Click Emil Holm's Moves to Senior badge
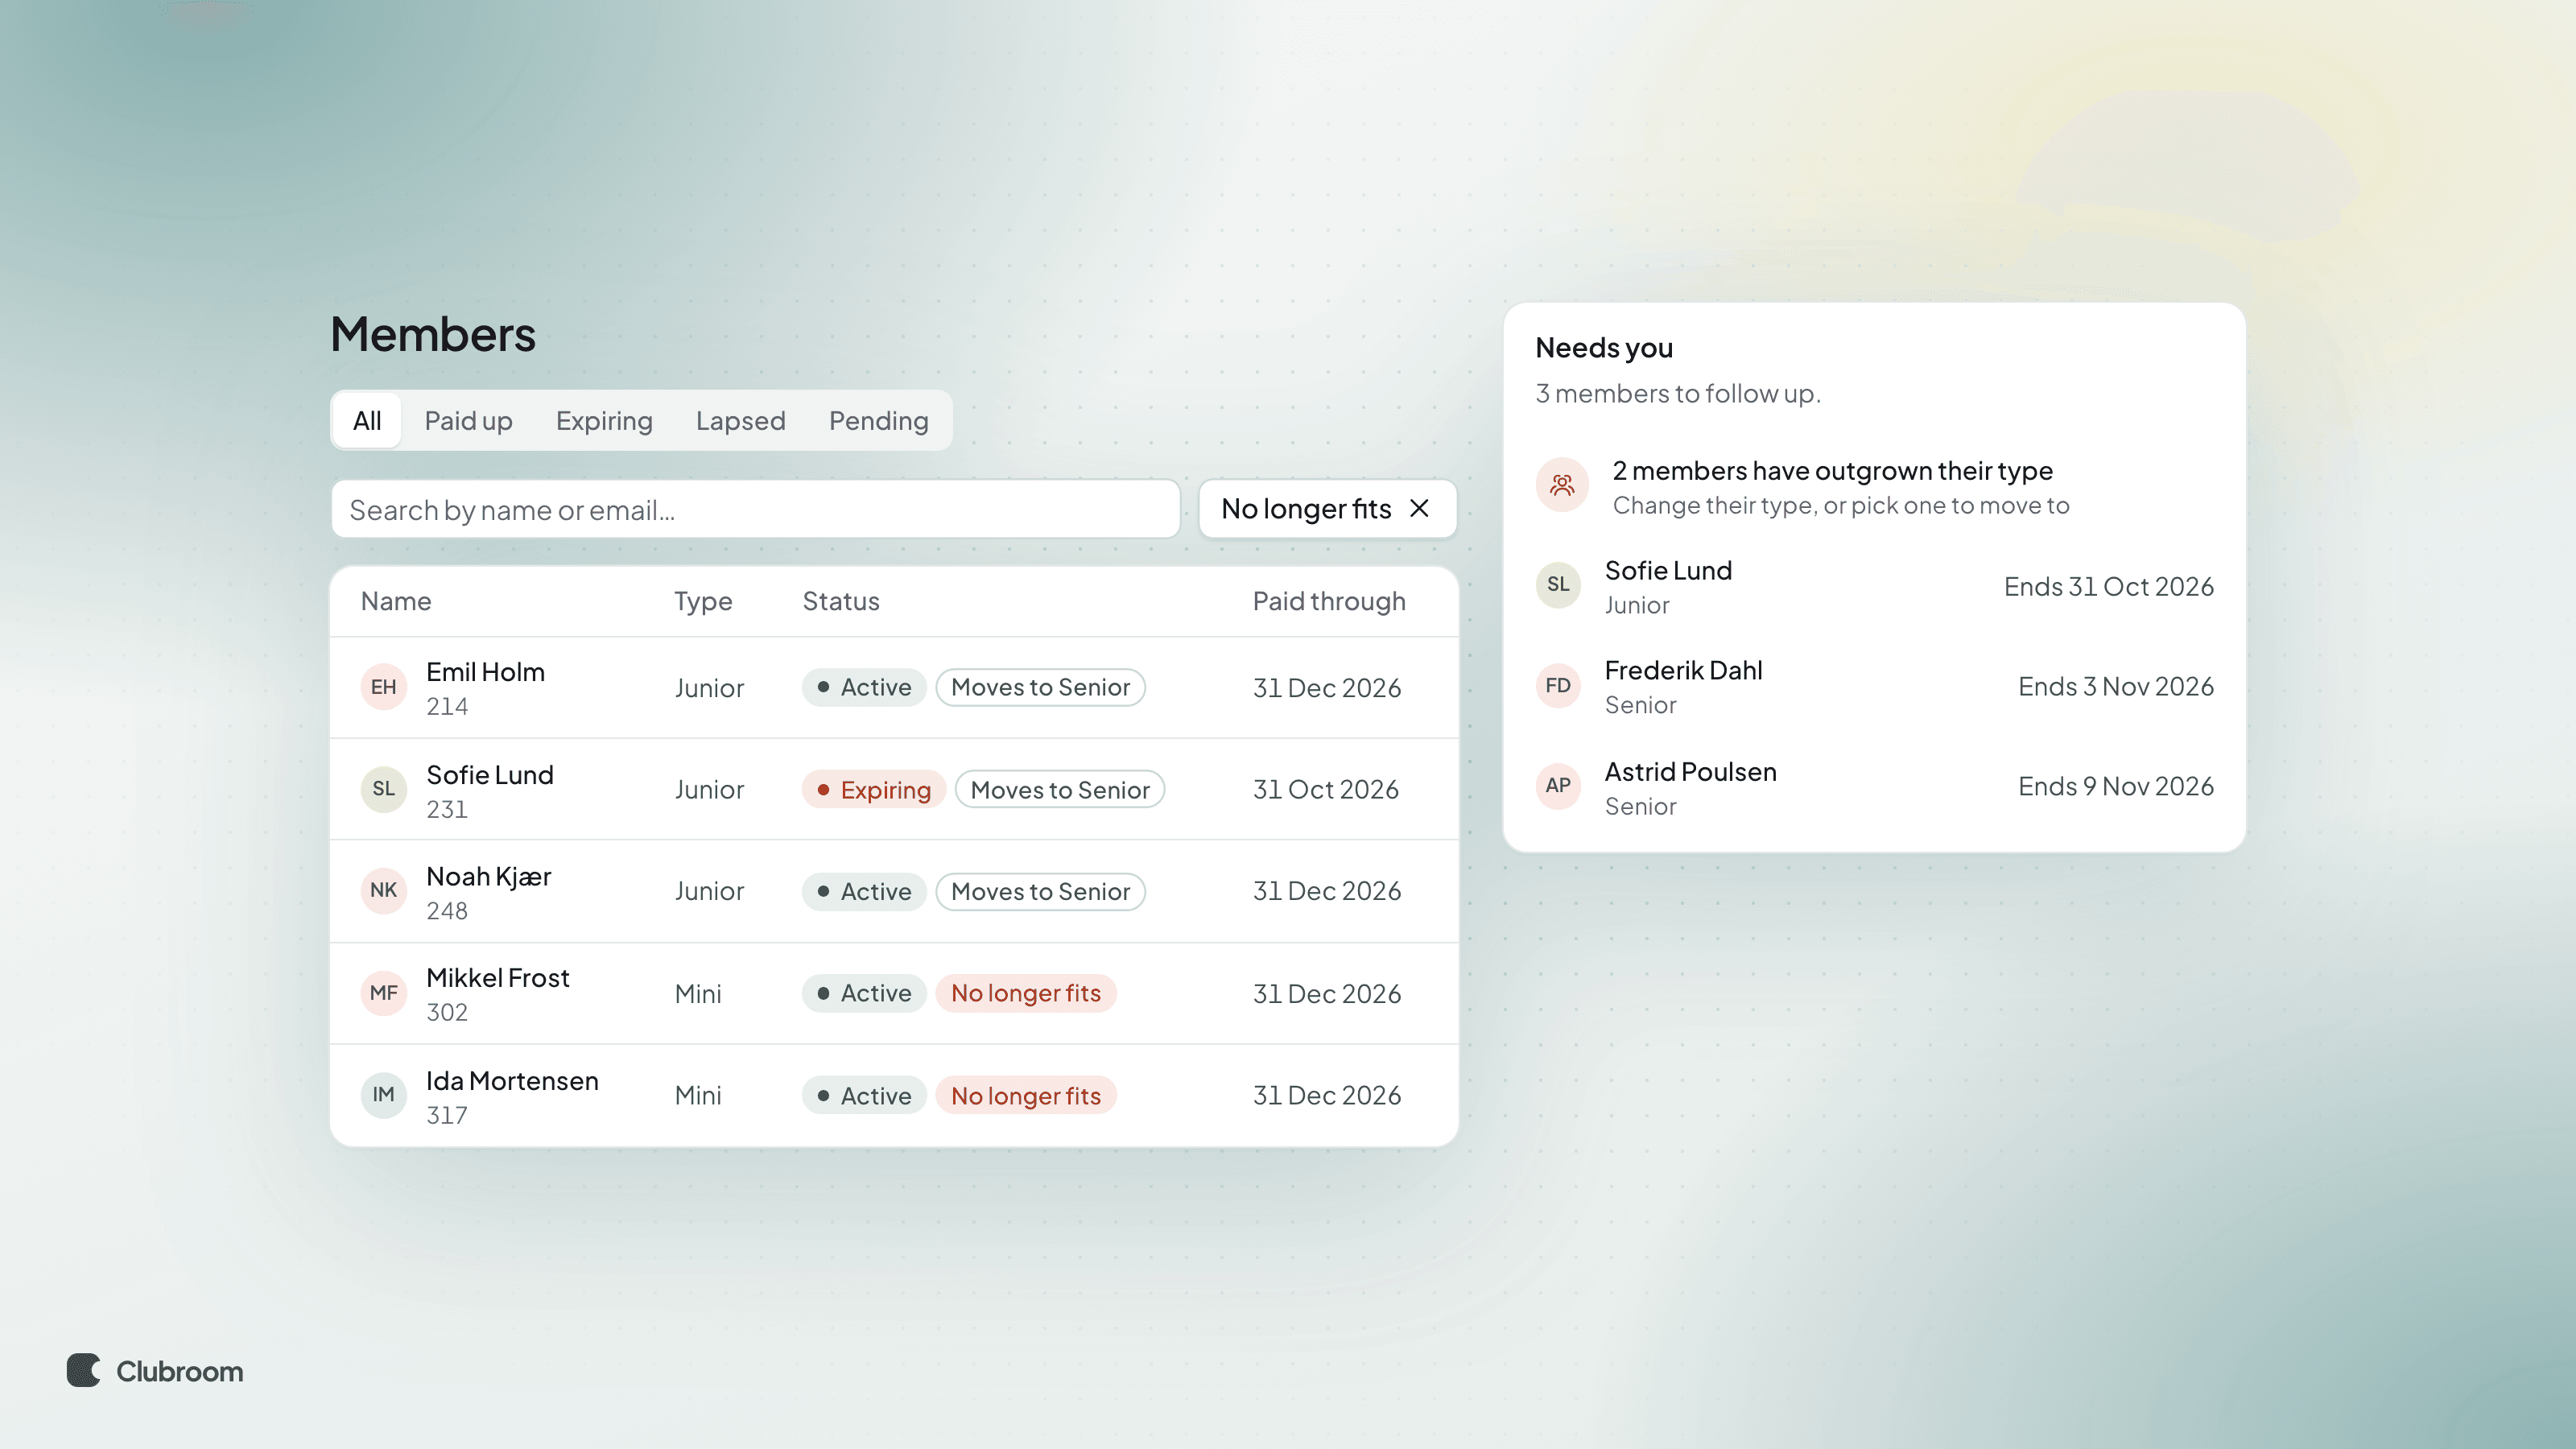2576x1449 pixels. [x=1040, y=688]
